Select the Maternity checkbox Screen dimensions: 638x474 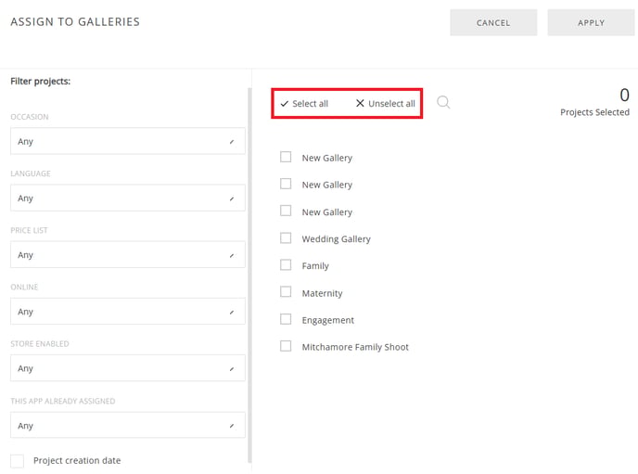click(286, 291)
